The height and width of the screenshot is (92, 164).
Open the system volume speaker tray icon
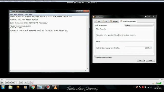pos(151,87)
